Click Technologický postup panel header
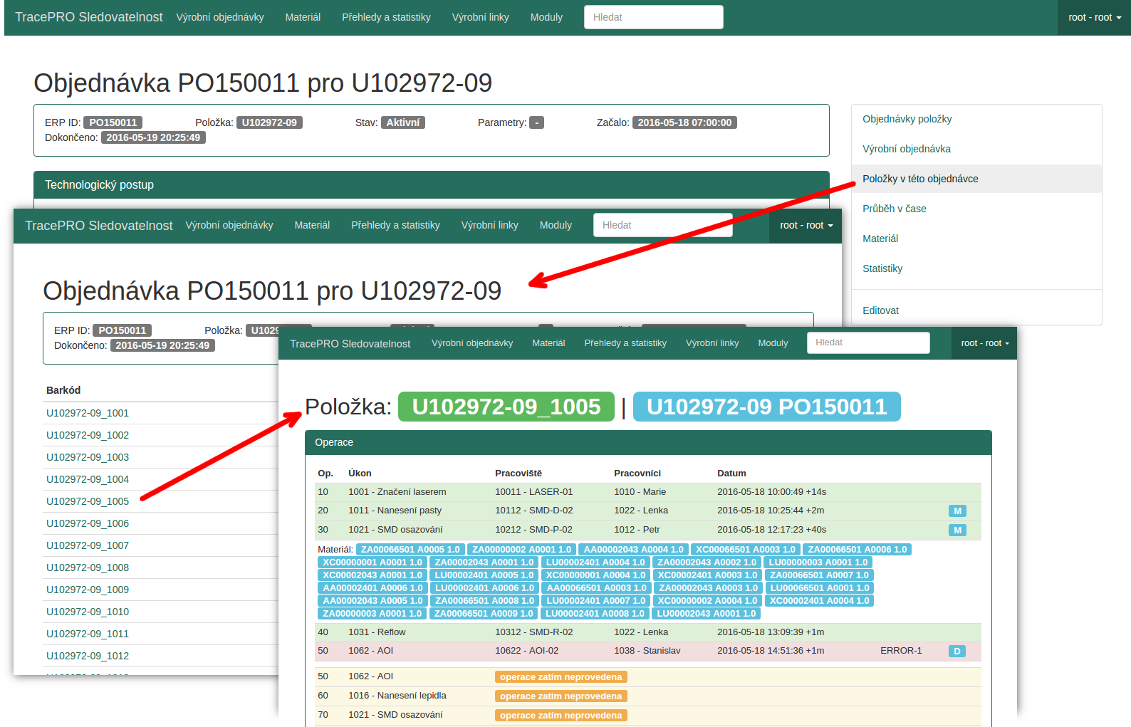Image resolution: width=1131 pixels, height=727 pixels. pos(432,185)
